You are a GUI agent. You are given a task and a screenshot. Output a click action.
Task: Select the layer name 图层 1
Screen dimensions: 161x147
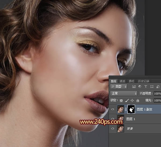pos(131,119)
